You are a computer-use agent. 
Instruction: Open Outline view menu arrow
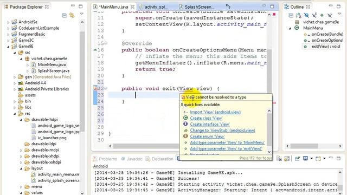pos(339,14)
